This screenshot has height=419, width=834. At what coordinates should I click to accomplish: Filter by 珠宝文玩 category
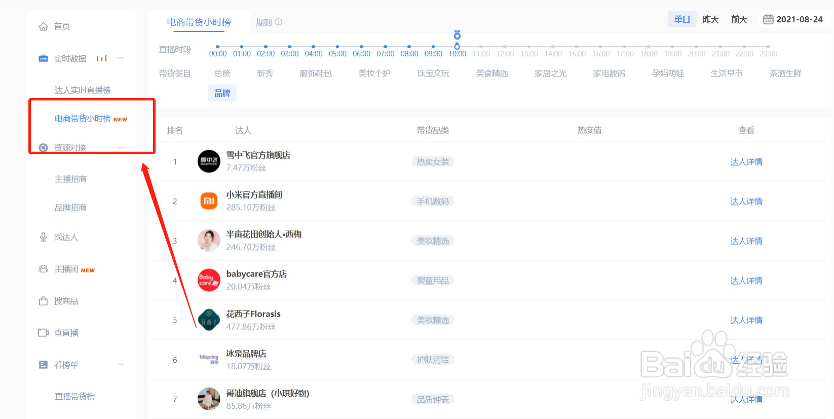click(x=433, y=73)
